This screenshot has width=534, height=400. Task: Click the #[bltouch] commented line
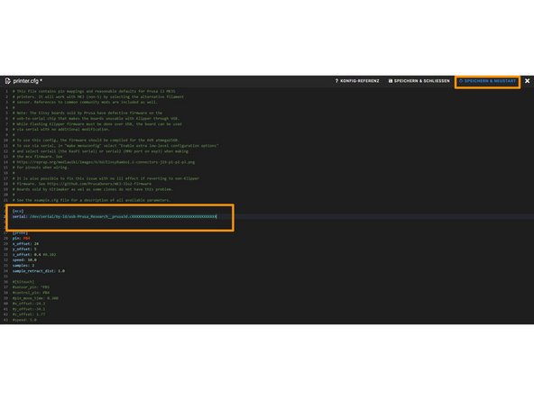pyautogui.click(x=23, y=282)
